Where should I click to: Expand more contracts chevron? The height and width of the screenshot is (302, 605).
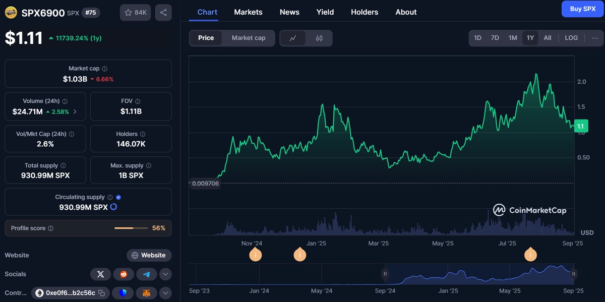tap(165, 293)
